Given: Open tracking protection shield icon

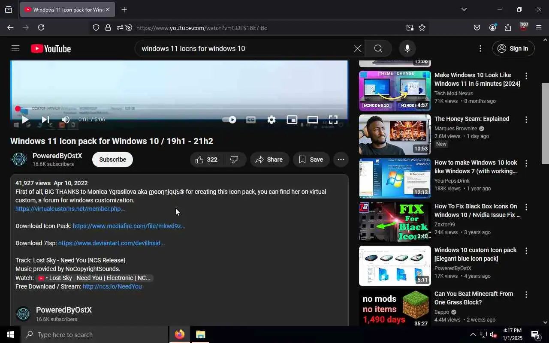Looking at the screenshot, I should pyautogui.click(x=96, y=27).
